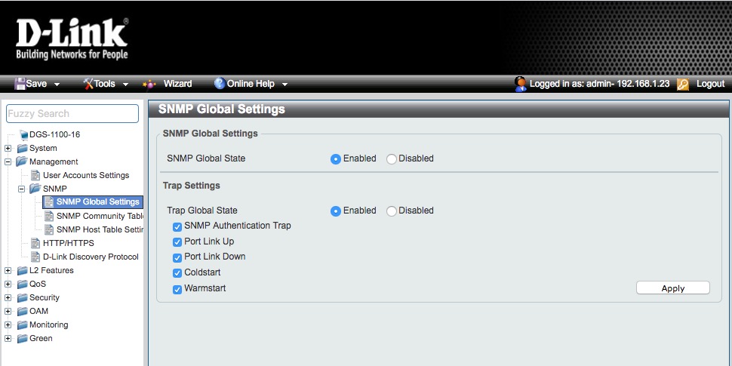Set SNMP Global State to Disabled
Image resolution: width=732 pixels, height=366 pixels.
pyautogui.click(x=391, y=159)
